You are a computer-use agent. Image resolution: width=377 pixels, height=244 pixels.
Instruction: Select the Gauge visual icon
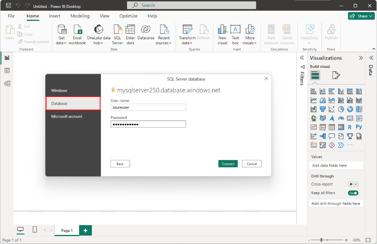click(341, 118)
